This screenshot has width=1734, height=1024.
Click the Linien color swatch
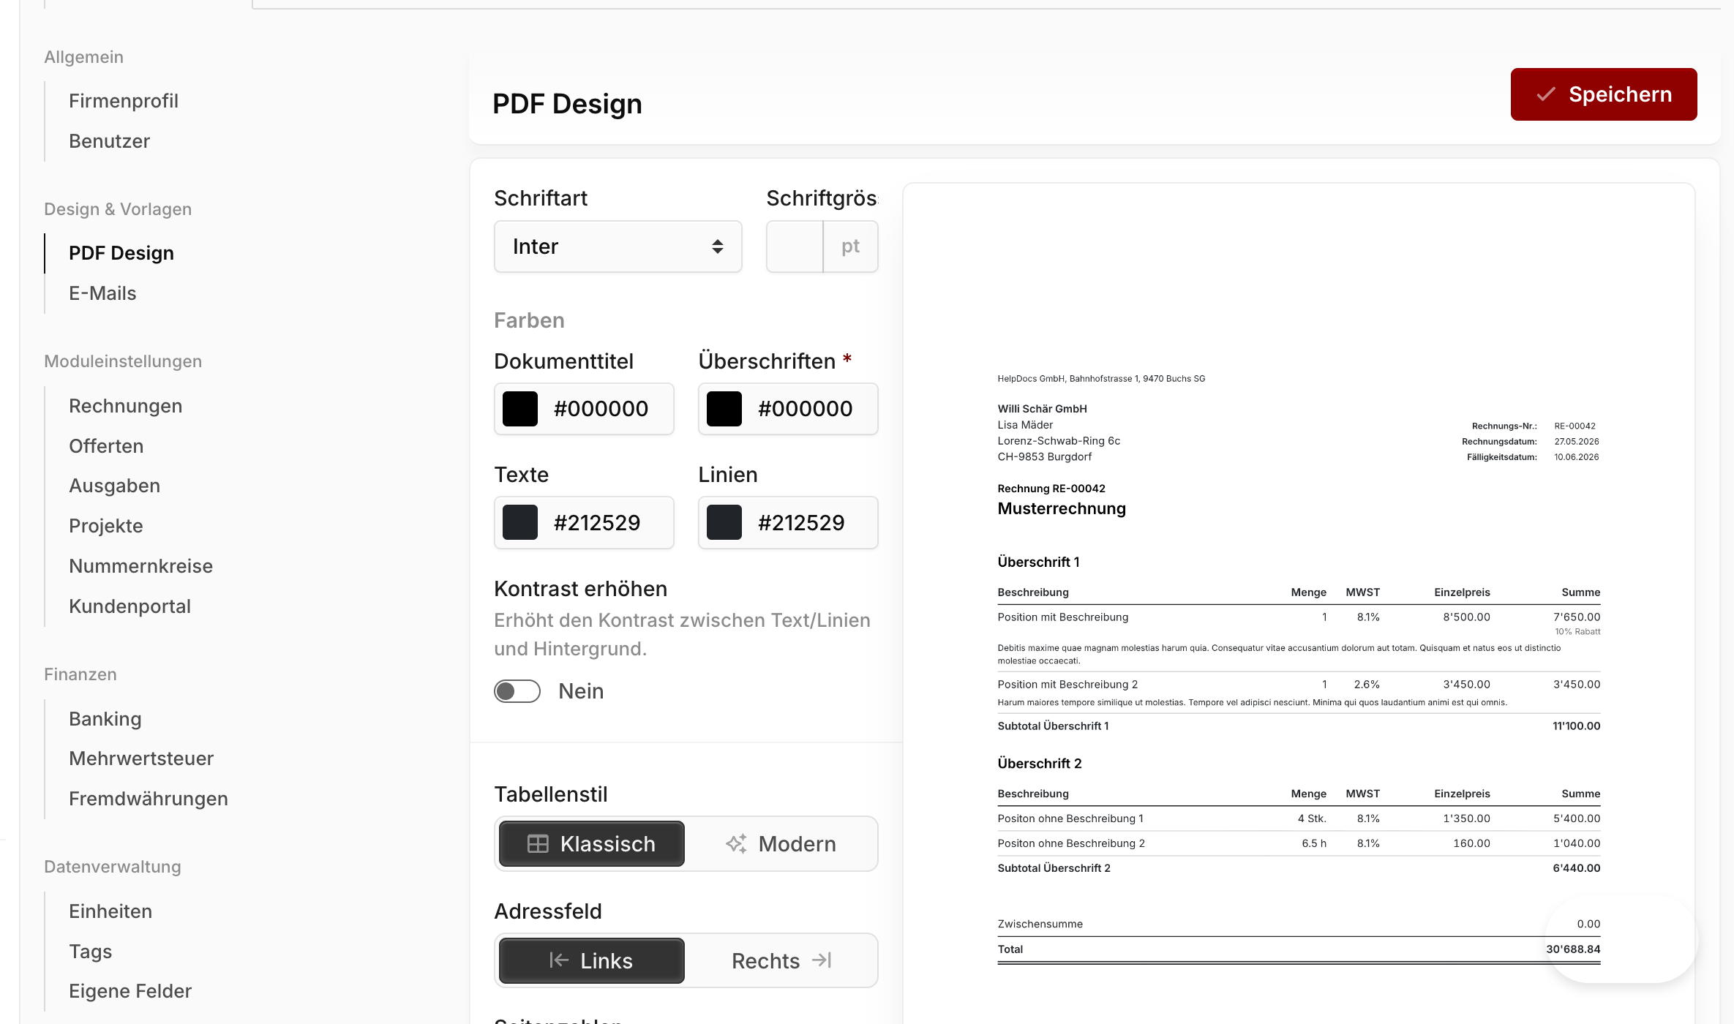coord(724,522)
